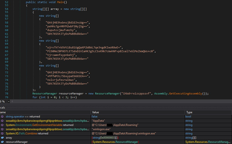Click 'new string[]' on line 56
This screenshot has width=232, height=144.
[x=49, y=16]
